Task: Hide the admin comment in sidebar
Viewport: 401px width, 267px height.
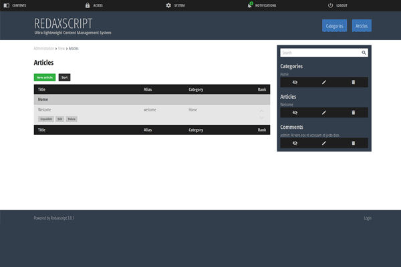Action: click(x=295, y=143)
